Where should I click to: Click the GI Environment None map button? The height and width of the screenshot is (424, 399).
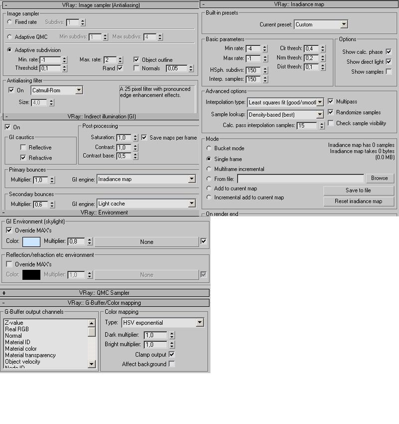pos(147,242)
